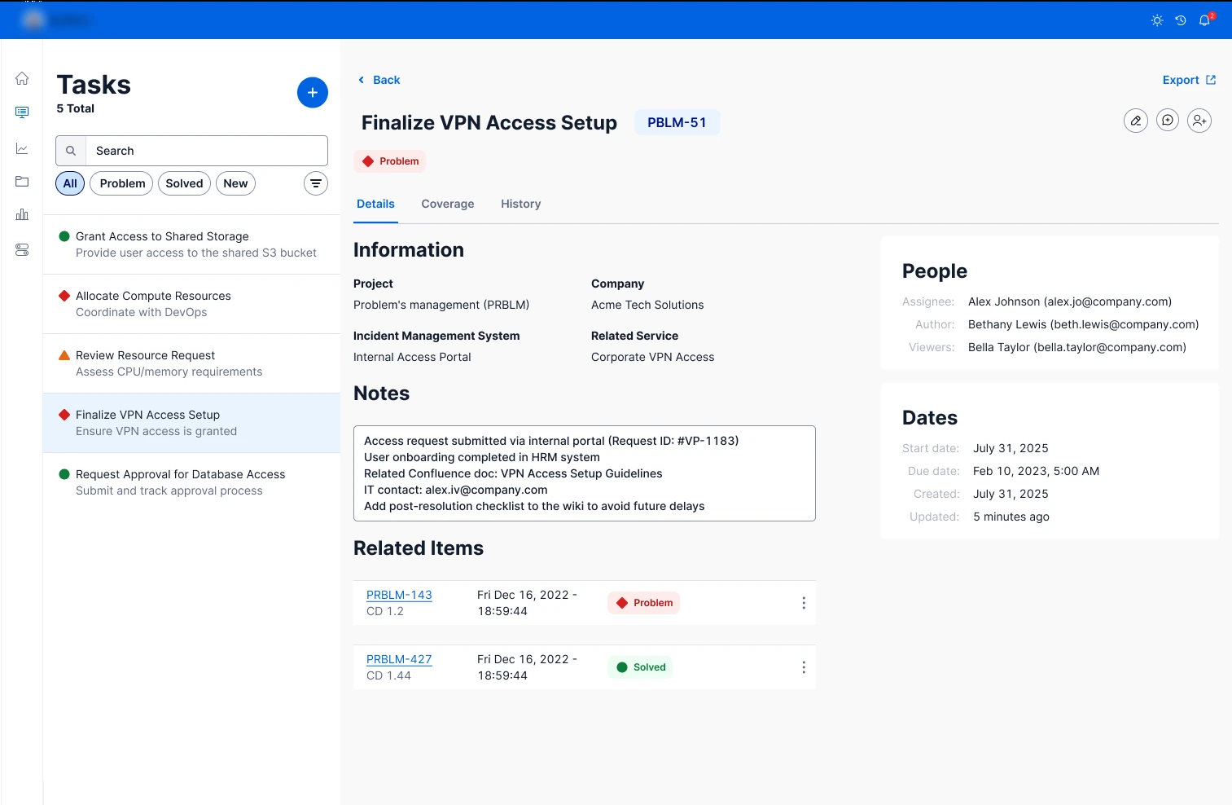Edit the task with the pencil icon

pos(1136,121)
